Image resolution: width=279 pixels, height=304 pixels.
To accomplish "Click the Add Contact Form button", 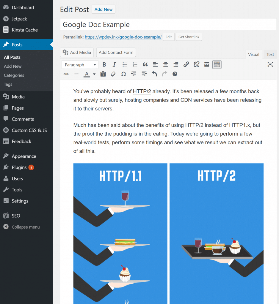I will click(116, 52).
